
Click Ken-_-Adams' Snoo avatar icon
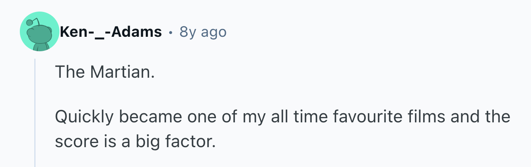point(39,32)
